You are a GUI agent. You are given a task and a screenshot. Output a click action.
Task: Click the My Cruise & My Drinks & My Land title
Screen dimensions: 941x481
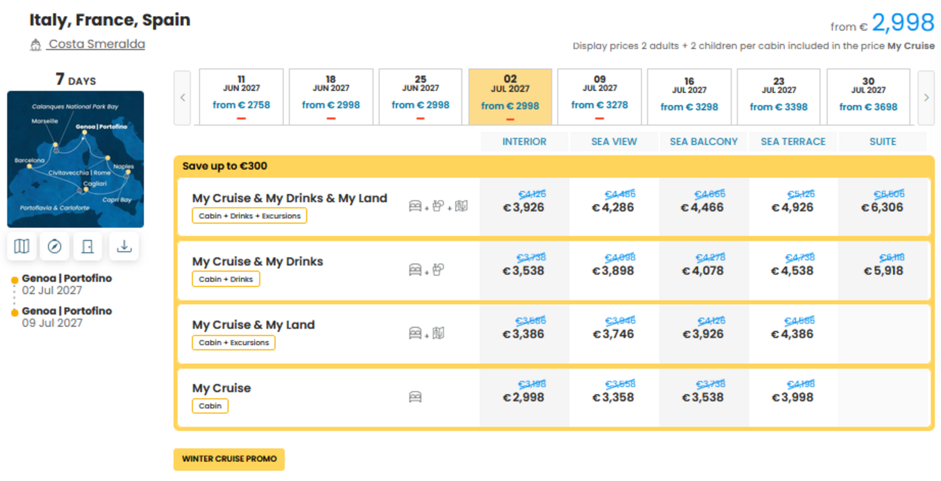[290, 198]
